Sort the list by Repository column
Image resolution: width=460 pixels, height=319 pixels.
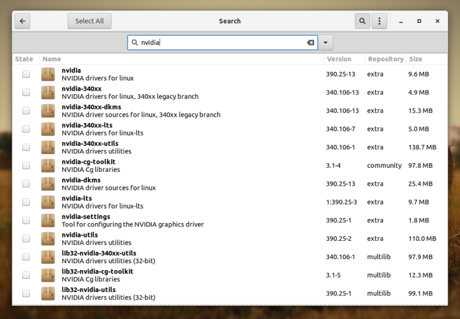[385, 59]
